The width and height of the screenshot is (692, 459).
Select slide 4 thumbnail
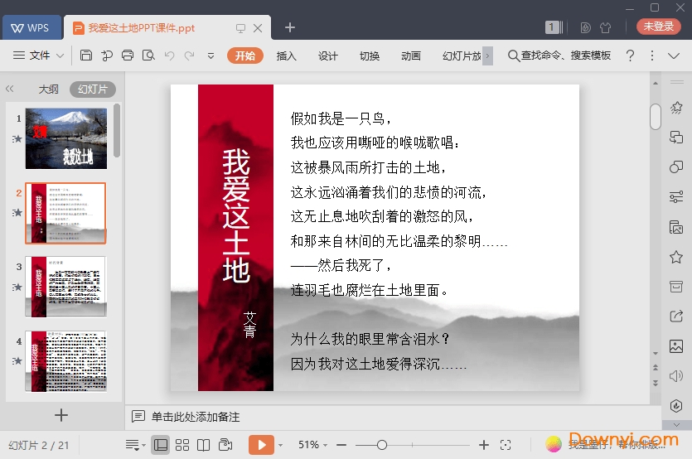65,361
